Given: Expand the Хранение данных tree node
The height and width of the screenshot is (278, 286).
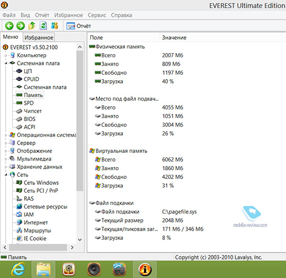Looking at the screenshot, I should tap(6, 167).
